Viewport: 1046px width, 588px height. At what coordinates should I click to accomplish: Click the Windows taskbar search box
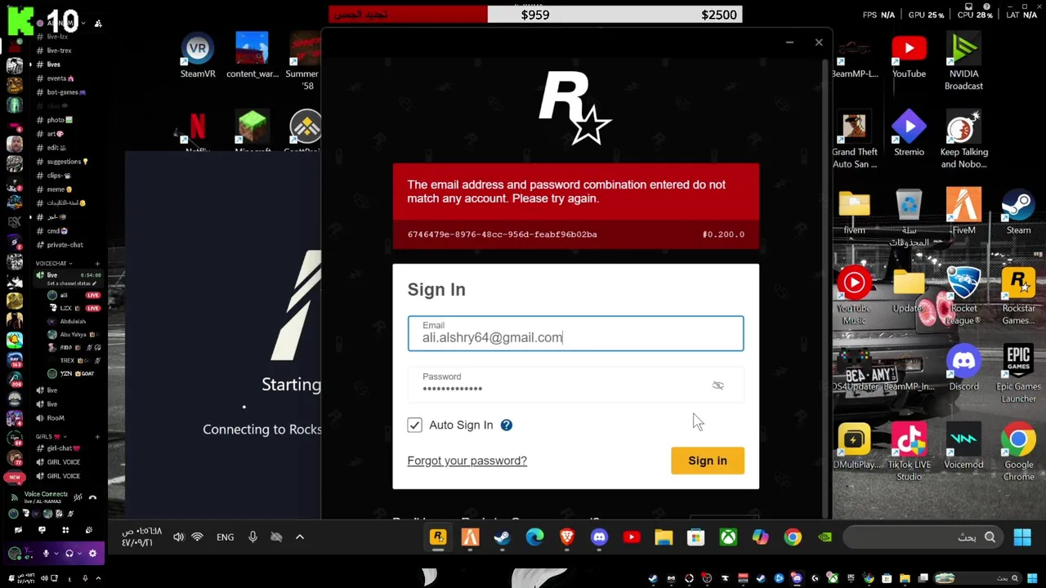coord(922,537)
